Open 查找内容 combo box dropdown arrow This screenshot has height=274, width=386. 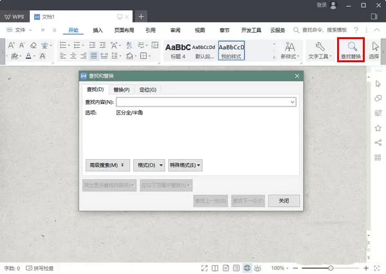(x=292, y=102)
